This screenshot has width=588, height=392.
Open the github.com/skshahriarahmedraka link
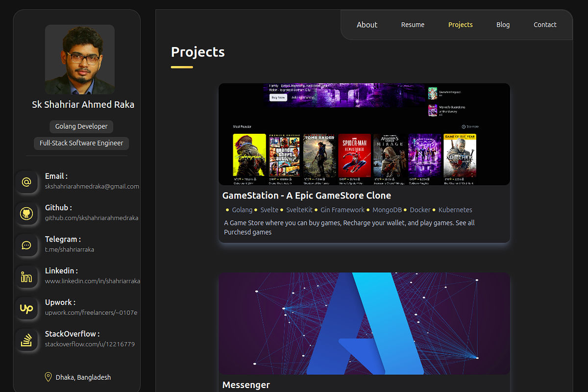pyautogui.click(x=92, y=218)
